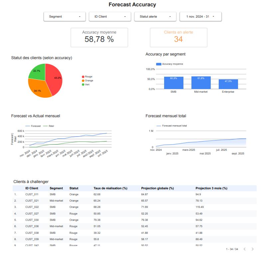The width and height of the screenshot is (265, 265).
Task: Toggle Forecast legend in monthly chart
Action: point(33,126)
